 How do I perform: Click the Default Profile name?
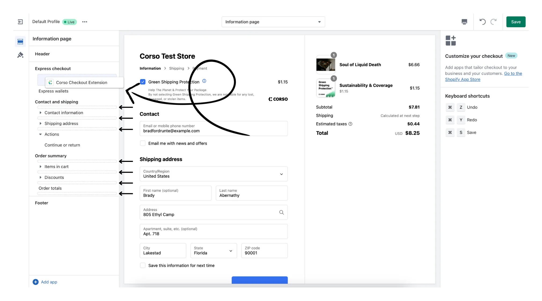click(46, 21)
